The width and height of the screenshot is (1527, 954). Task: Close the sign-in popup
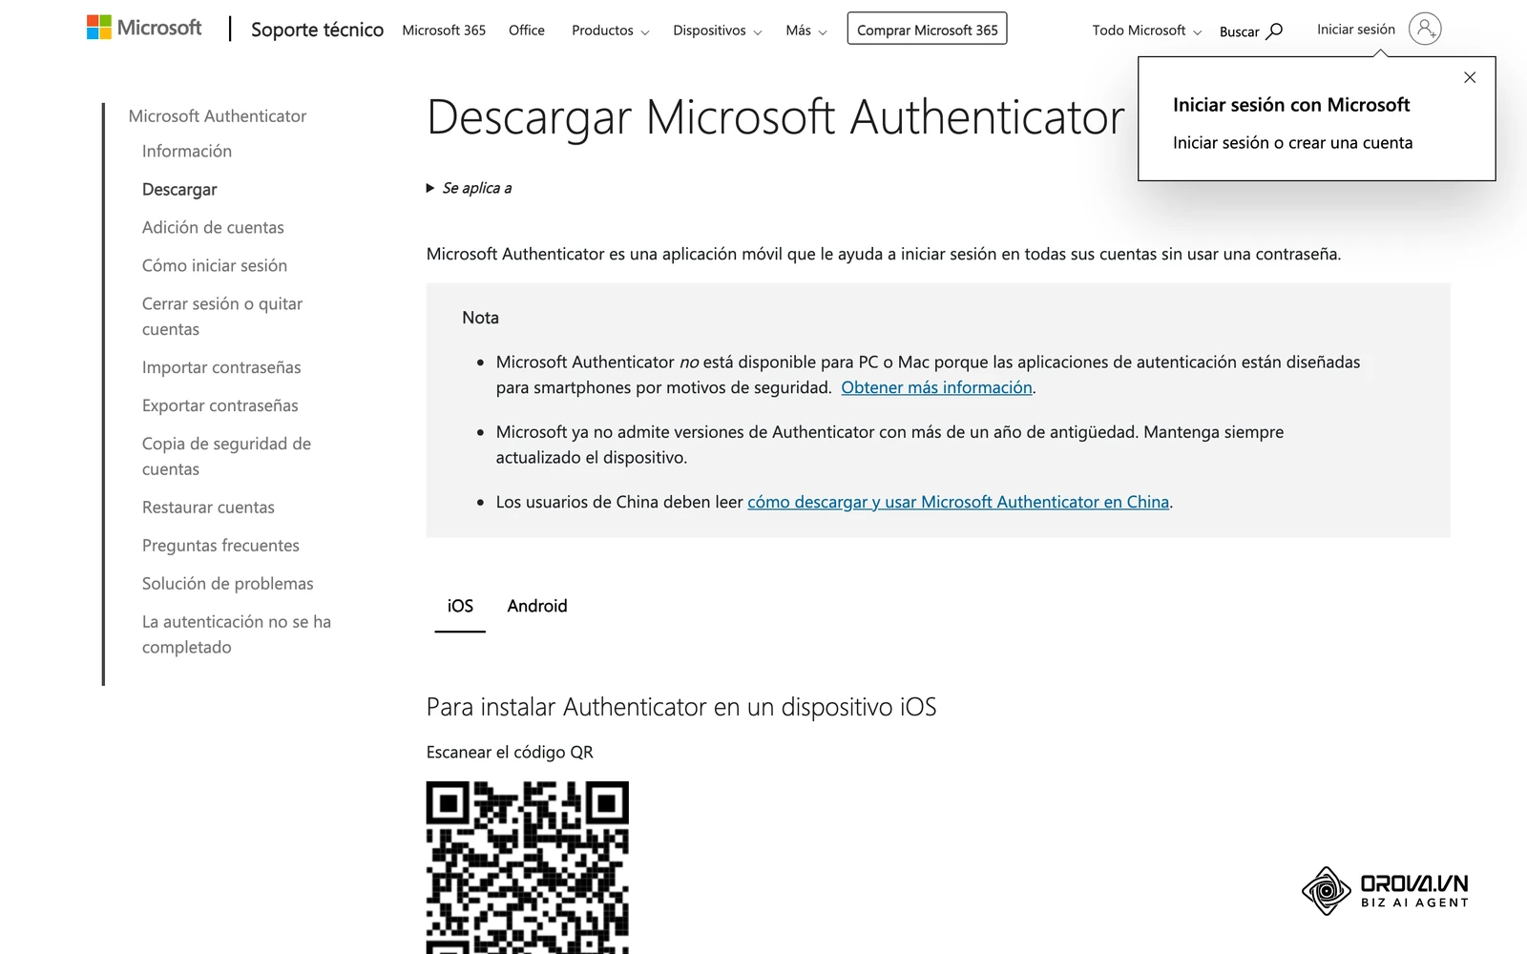coord(1470,77)
